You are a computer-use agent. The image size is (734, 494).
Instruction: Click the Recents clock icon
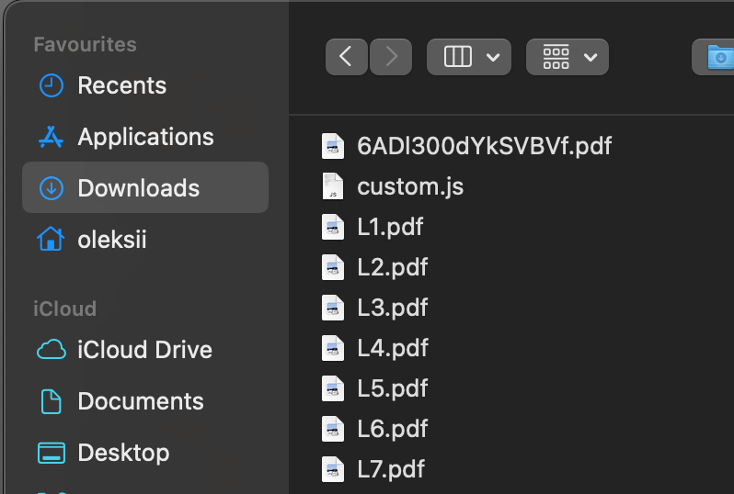tap(51, 85)
